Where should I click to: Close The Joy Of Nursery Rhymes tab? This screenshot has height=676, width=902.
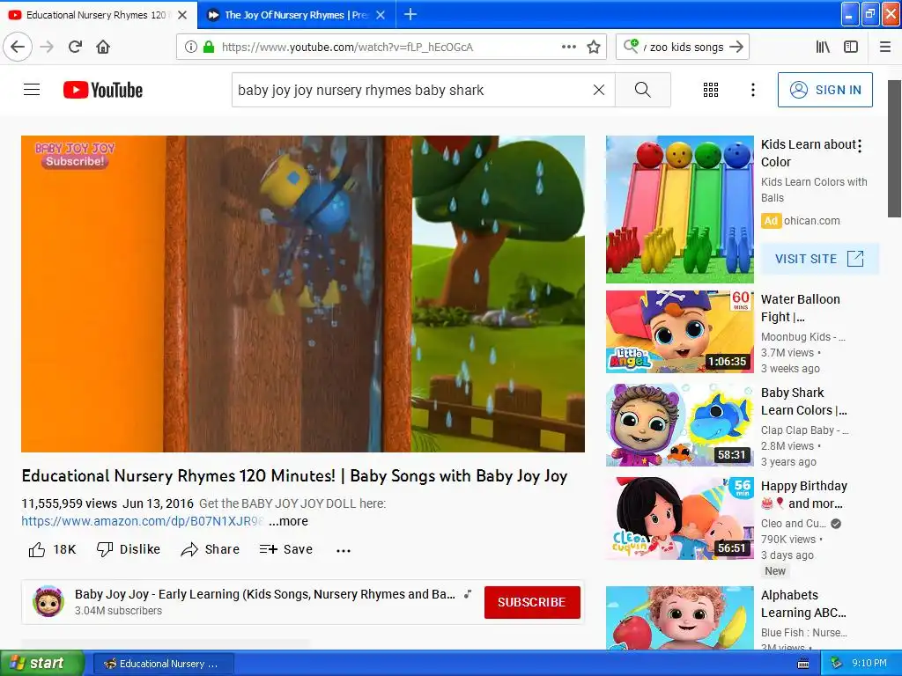coord(381,15)
